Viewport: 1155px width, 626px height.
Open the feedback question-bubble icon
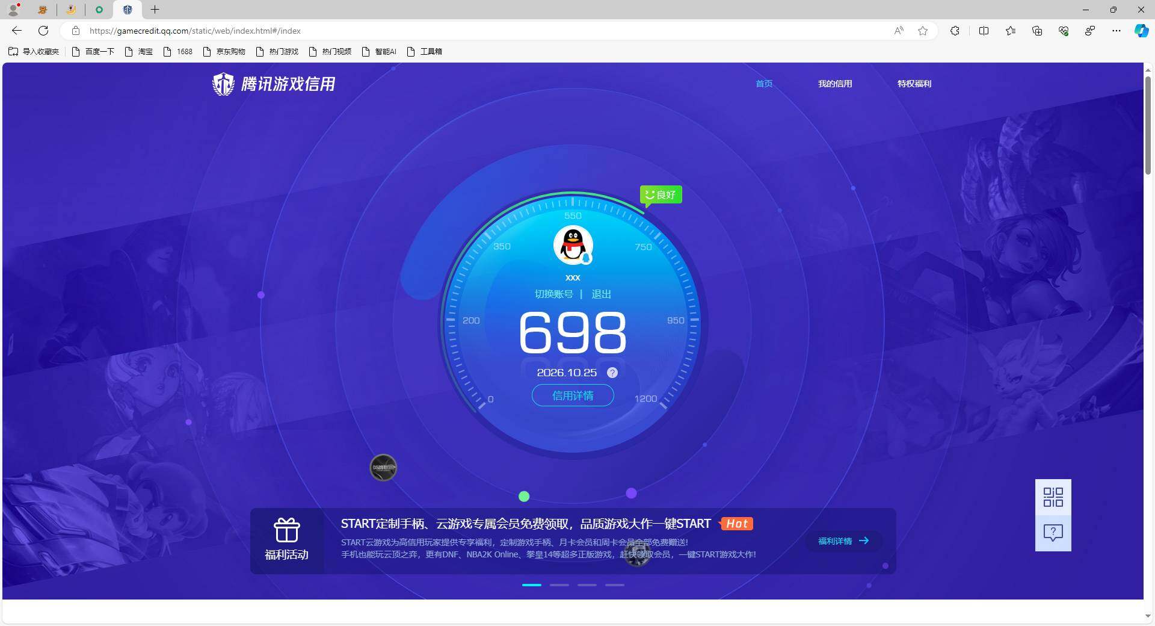(1053, 533)
